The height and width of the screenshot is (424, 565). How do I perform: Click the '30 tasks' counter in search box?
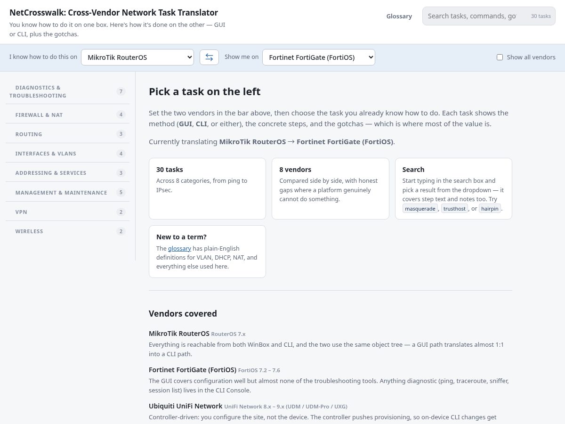click(x=541, y=16)
